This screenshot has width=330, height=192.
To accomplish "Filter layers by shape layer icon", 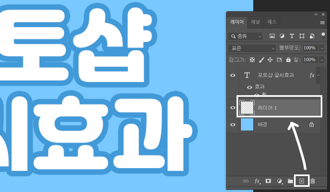I will click(302, 36).
